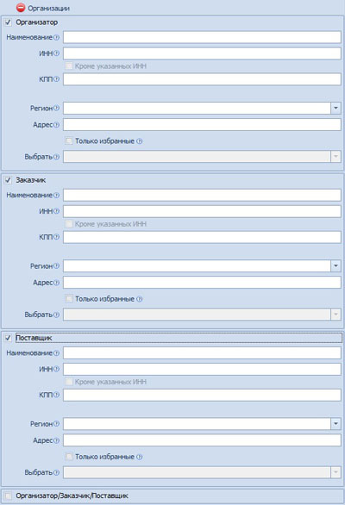
Task: Open help icon for Поставщик Наименование
Action: click(56, 353)
